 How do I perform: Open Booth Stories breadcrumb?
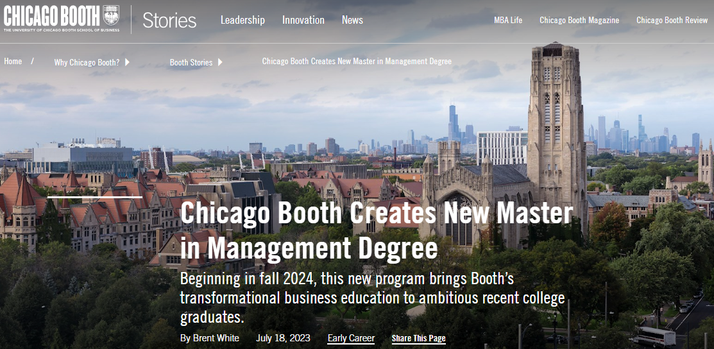pyautogui.click(x=191, y=62)
